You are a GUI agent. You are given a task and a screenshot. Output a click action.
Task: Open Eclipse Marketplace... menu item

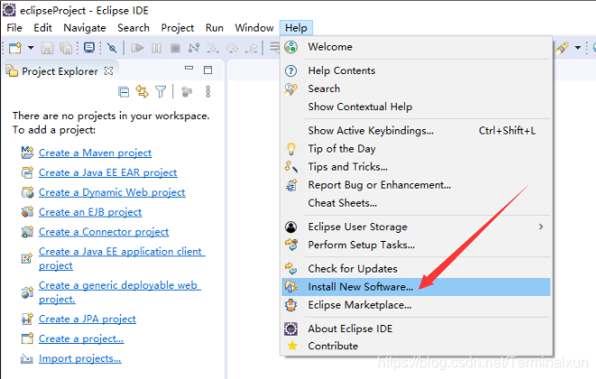[x=417, y=305]
